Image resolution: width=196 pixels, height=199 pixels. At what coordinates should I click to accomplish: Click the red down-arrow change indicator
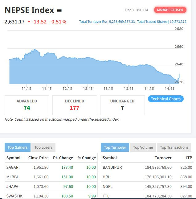[x=29, y=22]
